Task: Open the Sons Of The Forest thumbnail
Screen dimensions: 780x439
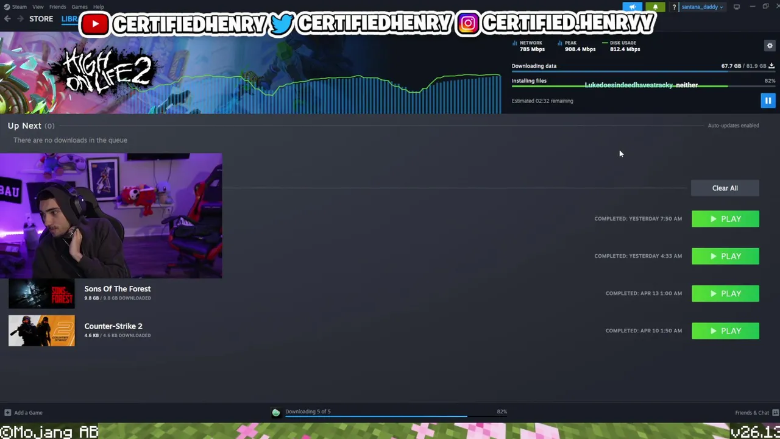Action: click(x=41, y=294)
